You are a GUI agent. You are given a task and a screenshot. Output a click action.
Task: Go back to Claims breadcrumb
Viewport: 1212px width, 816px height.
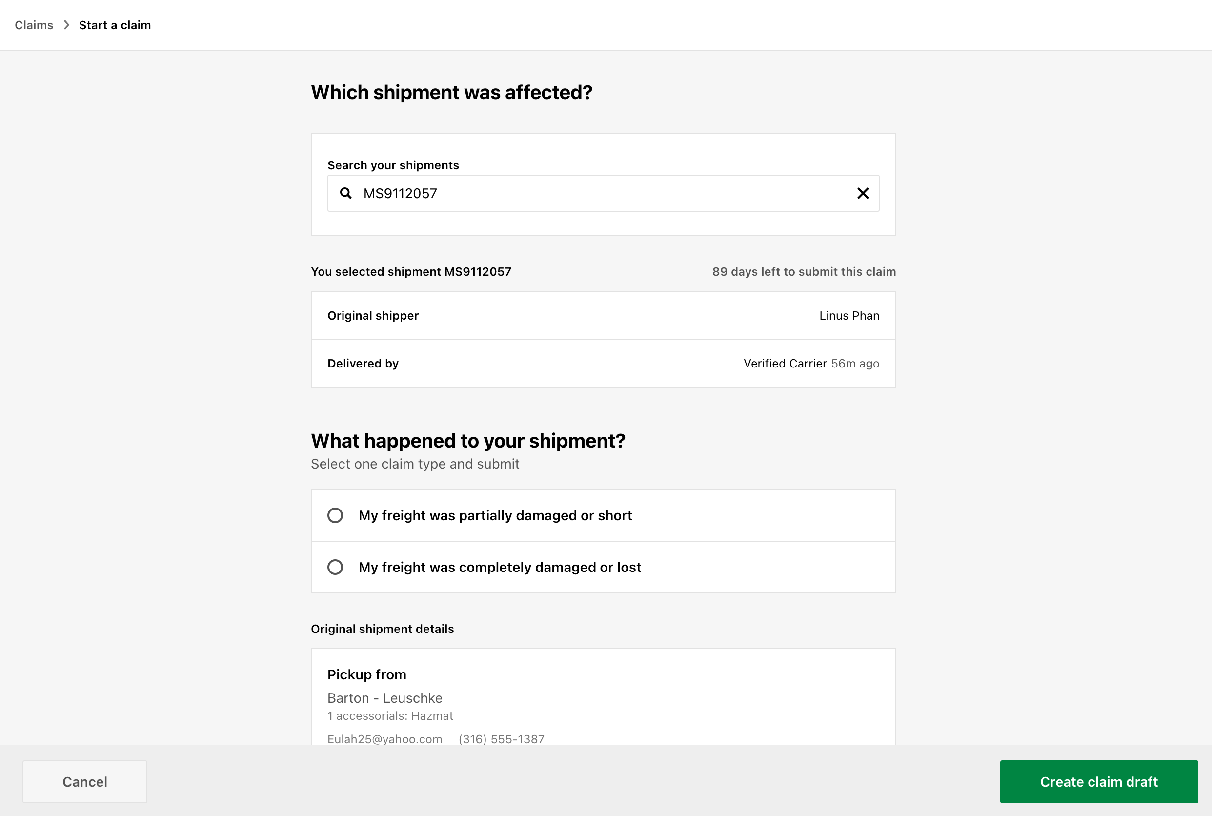[x=34, y=25]
